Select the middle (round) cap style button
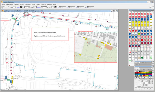Image resolution: width=155 pixels, height=92 pixels. tap(151, 81)
